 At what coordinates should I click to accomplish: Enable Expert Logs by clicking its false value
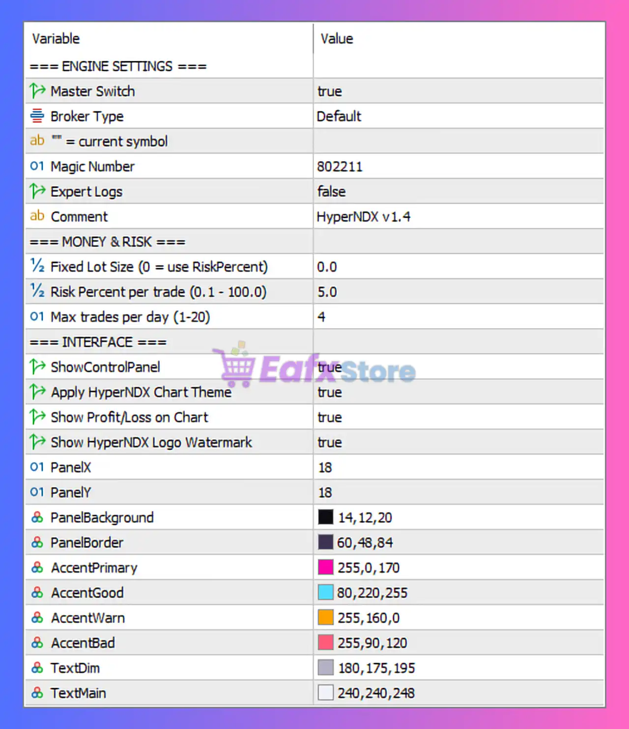point(332,191)
